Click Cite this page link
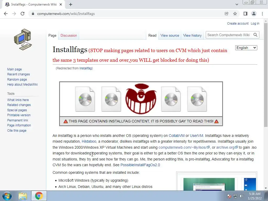Image resolution: width=268 pixels, height=201 pixels. (17, 130)
